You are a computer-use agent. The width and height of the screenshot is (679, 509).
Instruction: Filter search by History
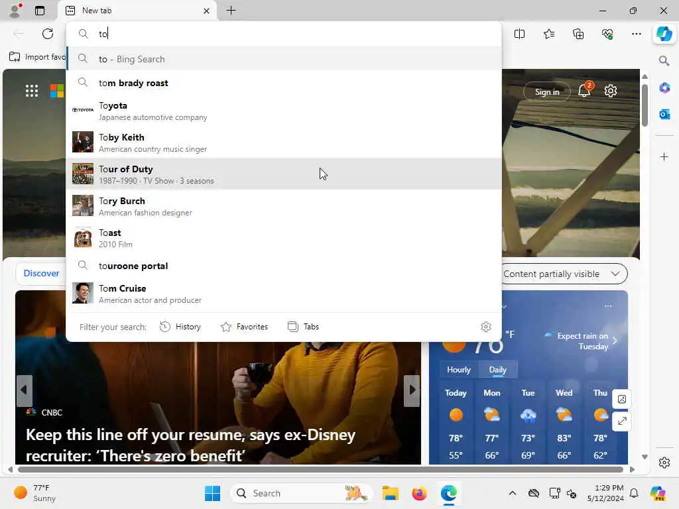click(x=180, y=327)
